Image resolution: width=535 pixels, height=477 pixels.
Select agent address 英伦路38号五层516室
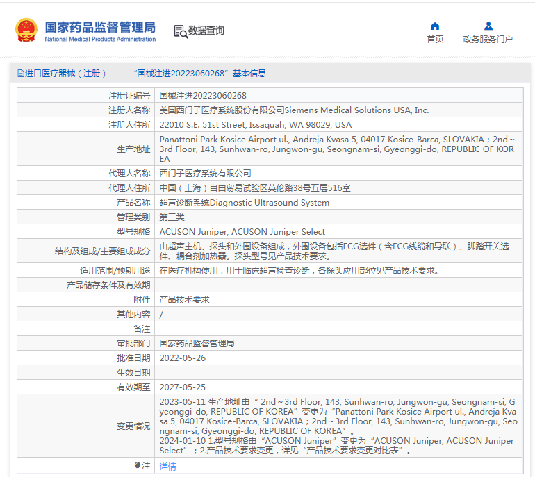338,188
